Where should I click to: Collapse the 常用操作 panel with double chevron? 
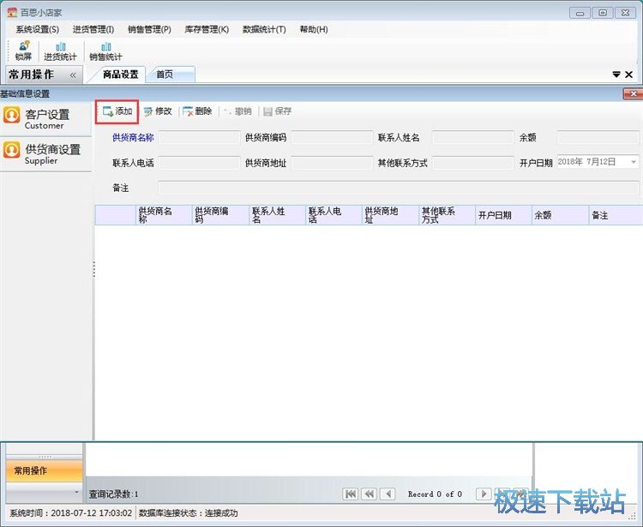[73, 75]
